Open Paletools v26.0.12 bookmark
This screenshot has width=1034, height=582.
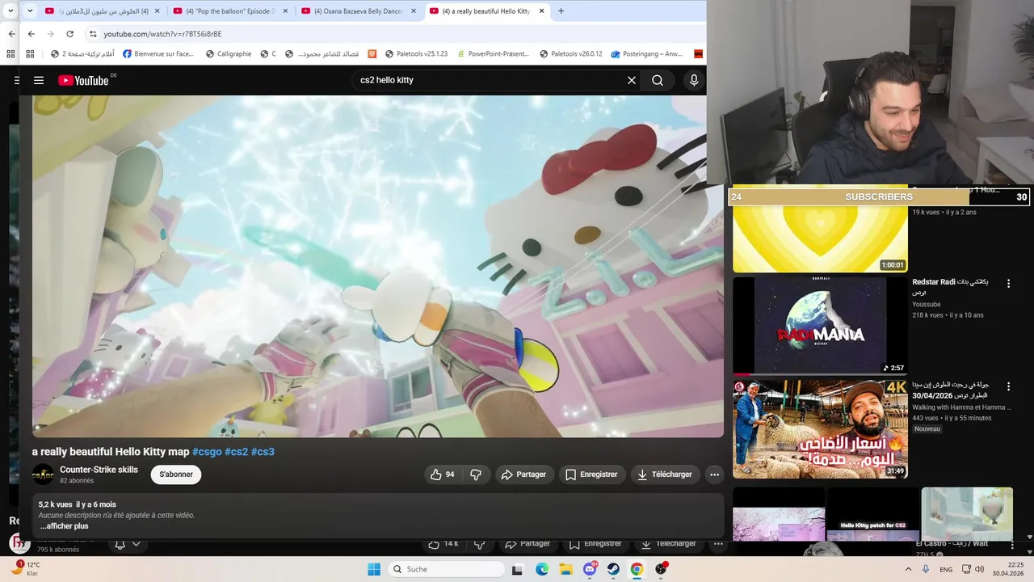(x=570, y=54)
